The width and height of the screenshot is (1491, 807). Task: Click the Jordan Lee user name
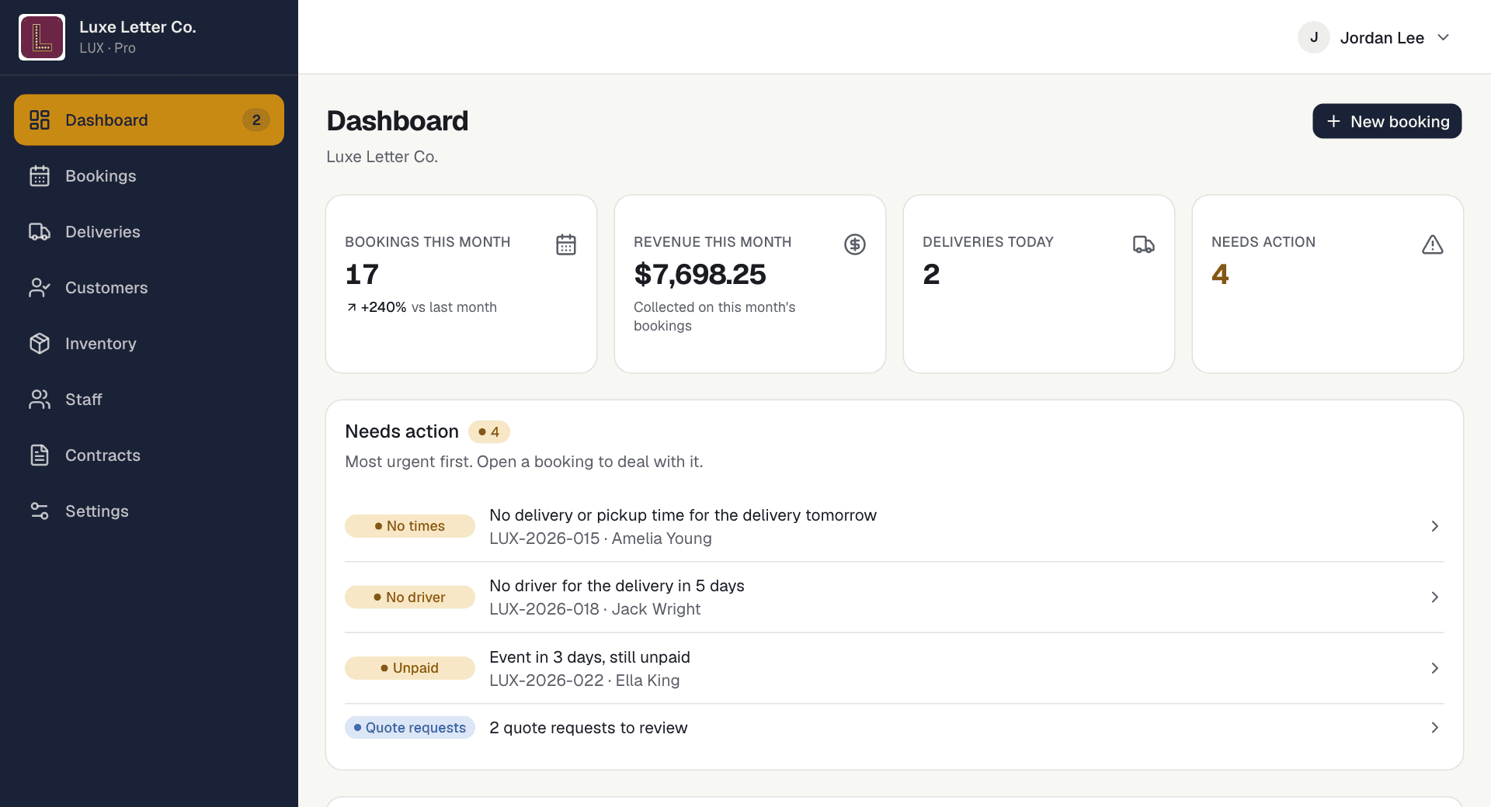click(1382, 37)
